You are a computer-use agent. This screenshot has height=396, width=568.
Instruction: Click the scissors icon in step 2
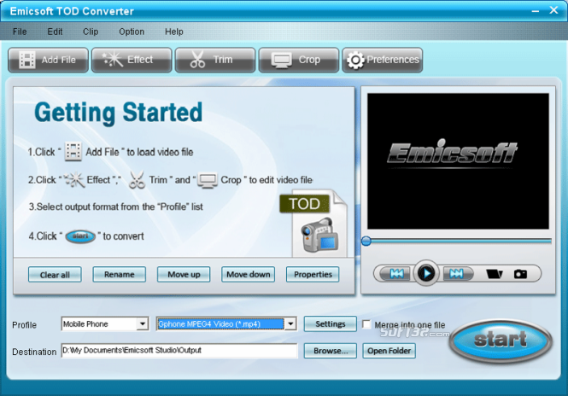[x=137, y=179]
